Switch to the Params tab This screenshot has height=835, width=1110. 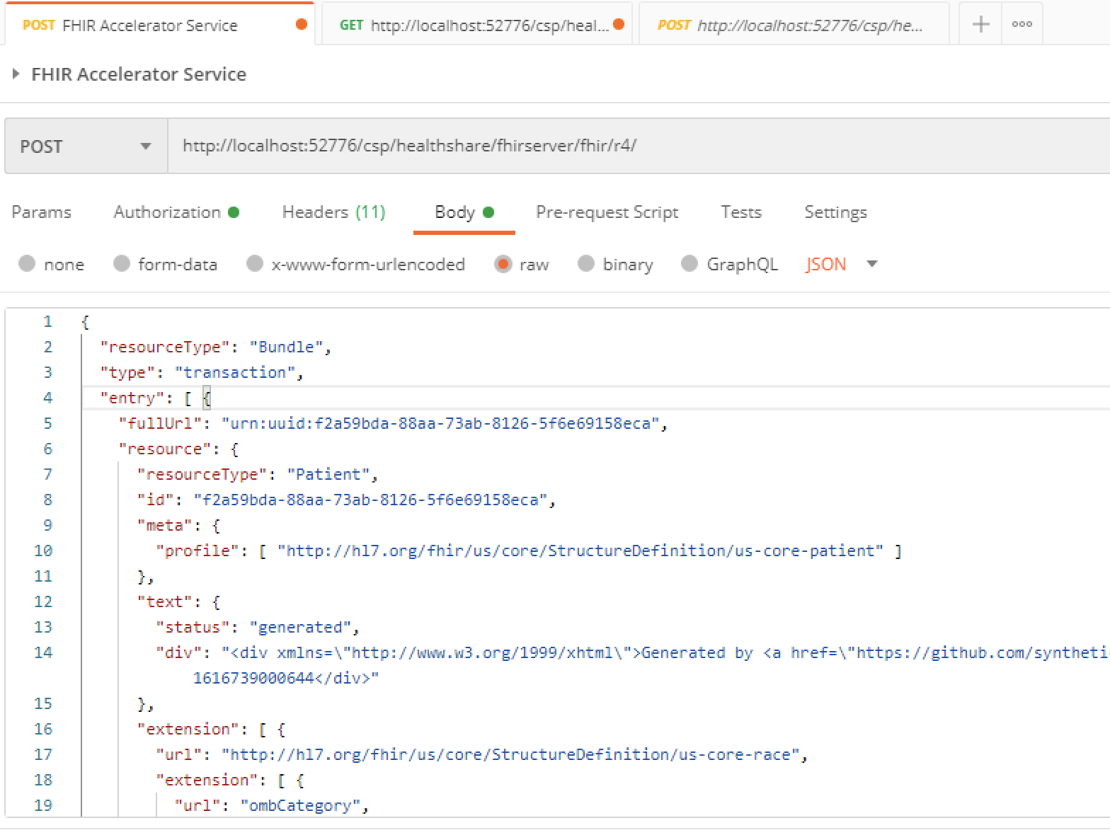pos(42,212)
